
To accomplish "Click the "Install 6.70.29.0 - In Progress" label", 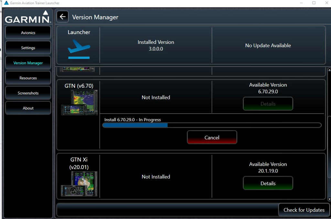I will point(133,120).
